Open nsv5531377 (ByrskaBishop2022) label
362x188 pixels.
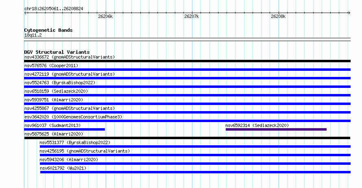75,142
